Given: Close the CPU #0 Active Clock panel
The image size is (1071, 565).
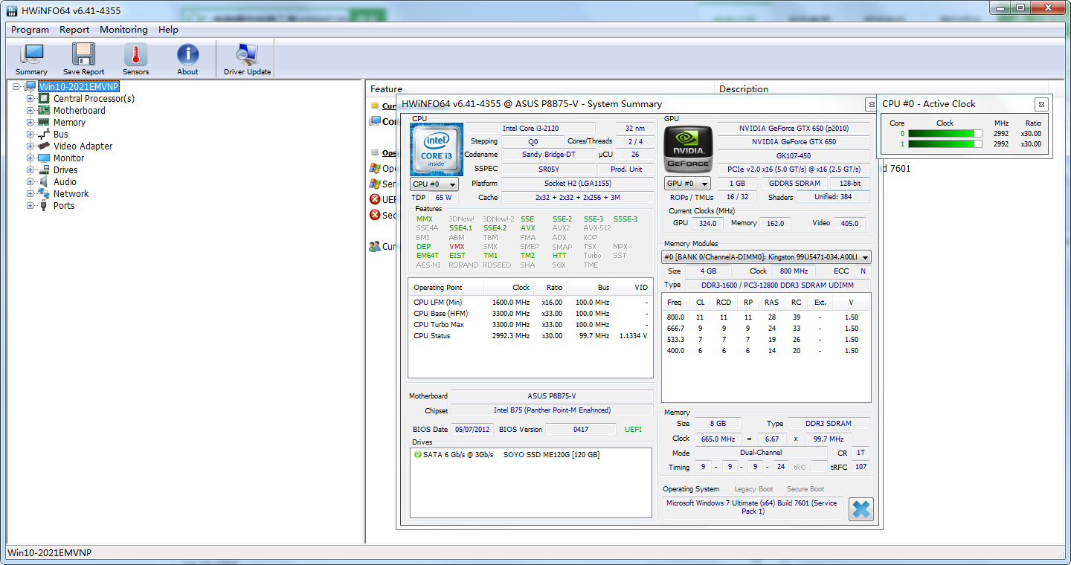Looking at the screenshot, I should [x=1041, y=105].
